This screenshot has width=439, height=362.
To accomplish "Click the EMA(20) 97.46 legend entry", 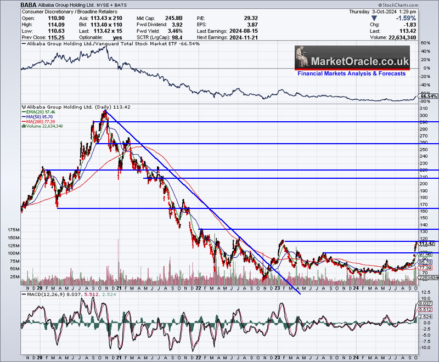I will coord(38,112).
